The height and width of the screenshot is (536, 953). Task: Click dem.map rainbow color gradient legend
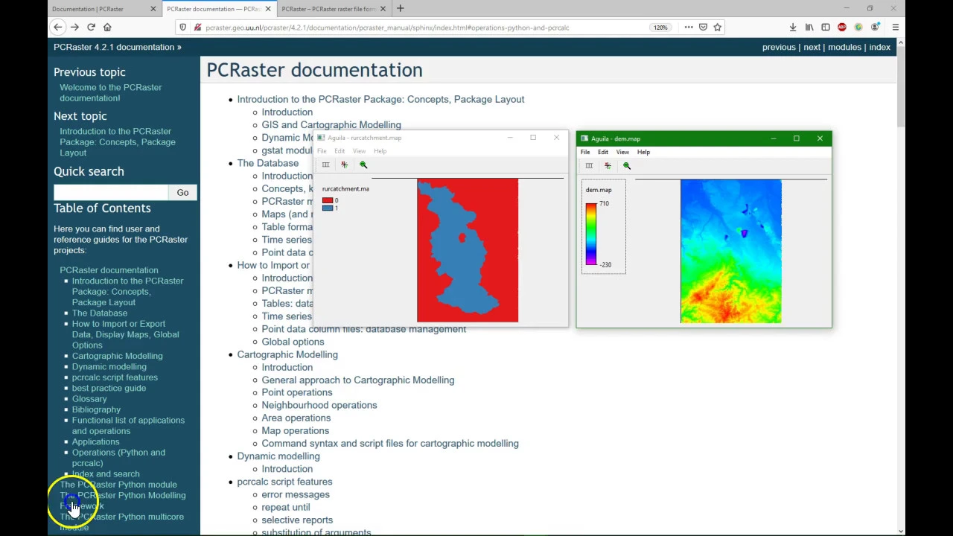[590, 234]
